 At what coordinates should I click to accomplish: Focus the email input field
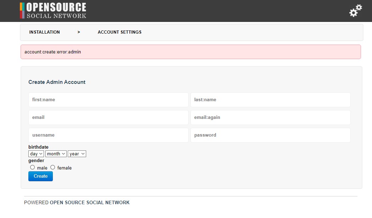[108, 117]
